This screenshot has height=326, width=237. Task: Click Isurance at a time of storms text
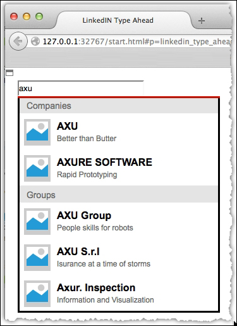[104, 264]
